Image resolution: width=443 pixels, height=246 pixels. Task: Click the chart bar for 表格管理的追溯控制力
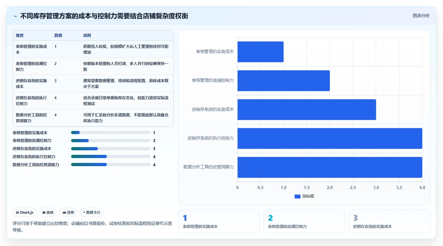284,80
